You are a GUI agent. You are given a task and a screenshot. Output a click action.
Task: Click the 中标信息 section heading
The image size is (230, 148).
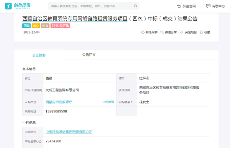click(29, 122)
